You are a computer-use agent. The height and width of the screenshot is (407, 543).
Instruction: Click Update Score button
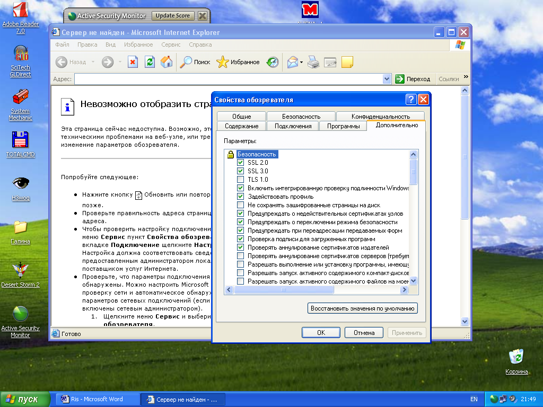173,15
